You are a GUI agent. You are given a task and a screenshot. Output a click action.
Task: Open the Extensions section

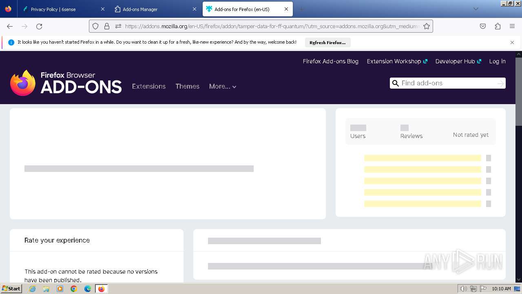tap(149, 86)
